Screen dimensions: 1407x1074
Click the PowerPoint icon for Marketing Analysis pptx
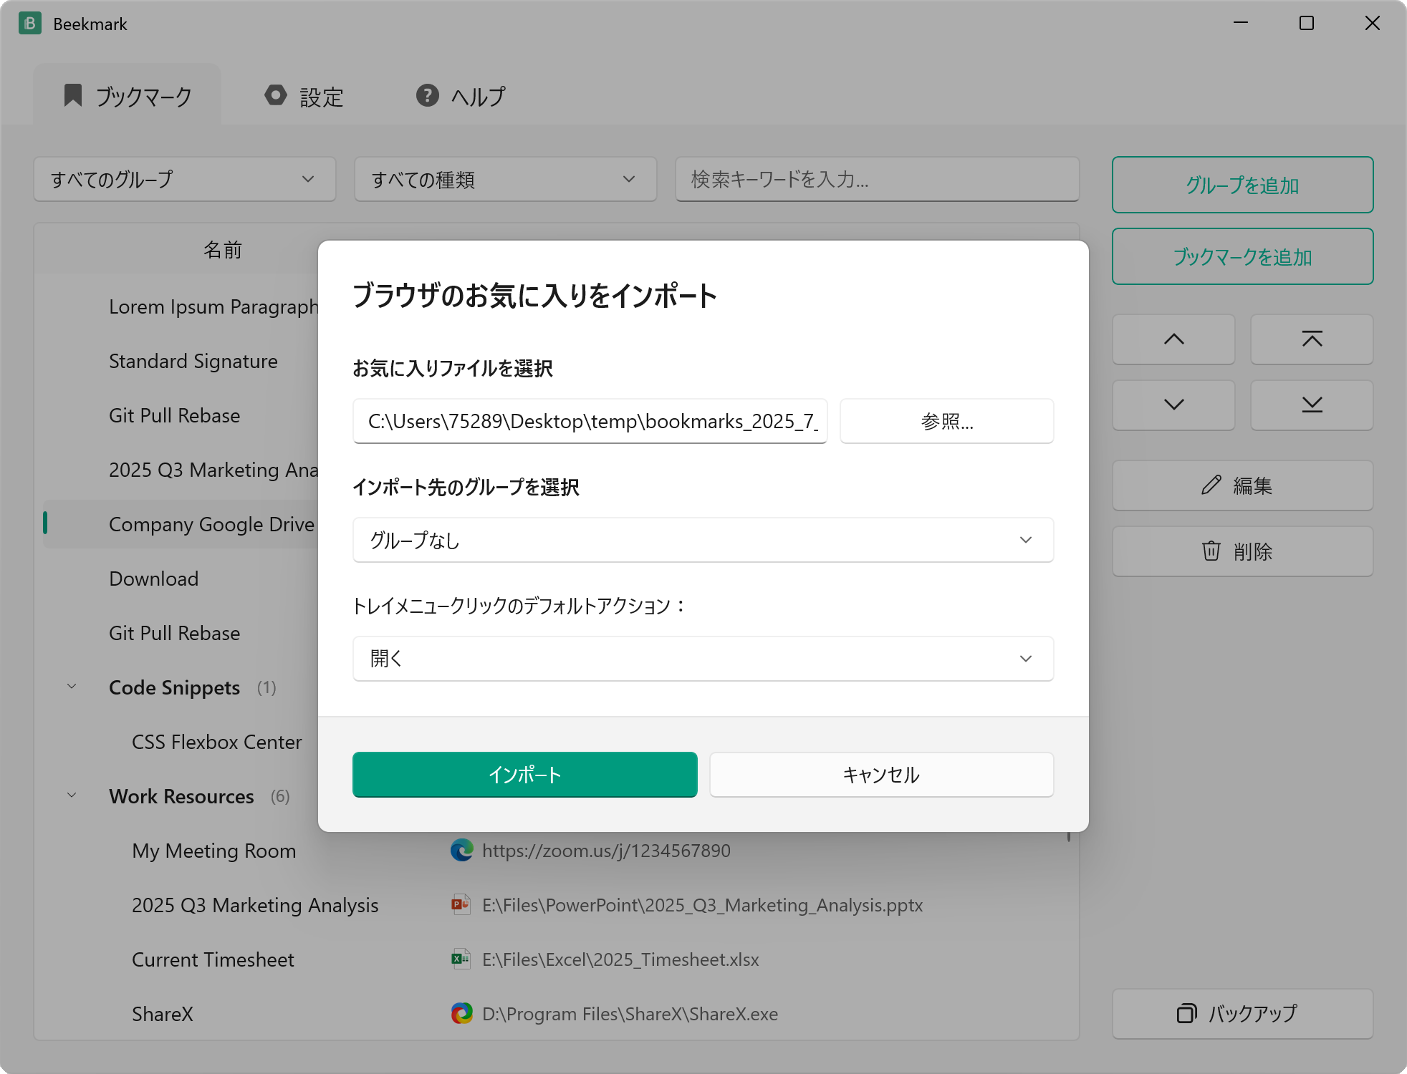pos(461,905)
